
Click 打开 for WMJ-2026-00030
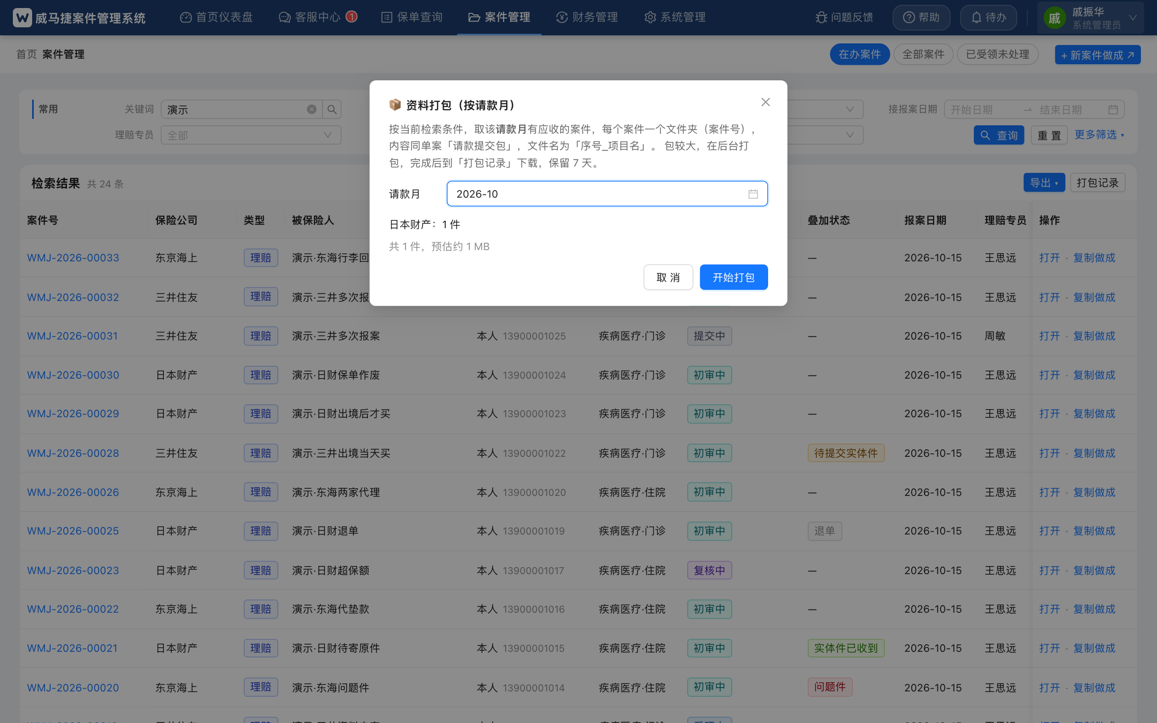point(1049,375)
